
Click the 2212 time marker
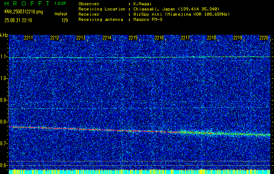[x=54, y=38]
